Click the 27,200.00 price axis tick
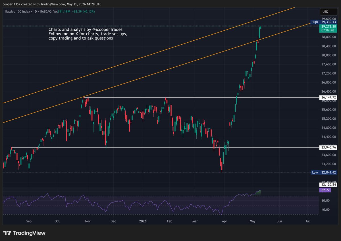 [x=329, y=73]
